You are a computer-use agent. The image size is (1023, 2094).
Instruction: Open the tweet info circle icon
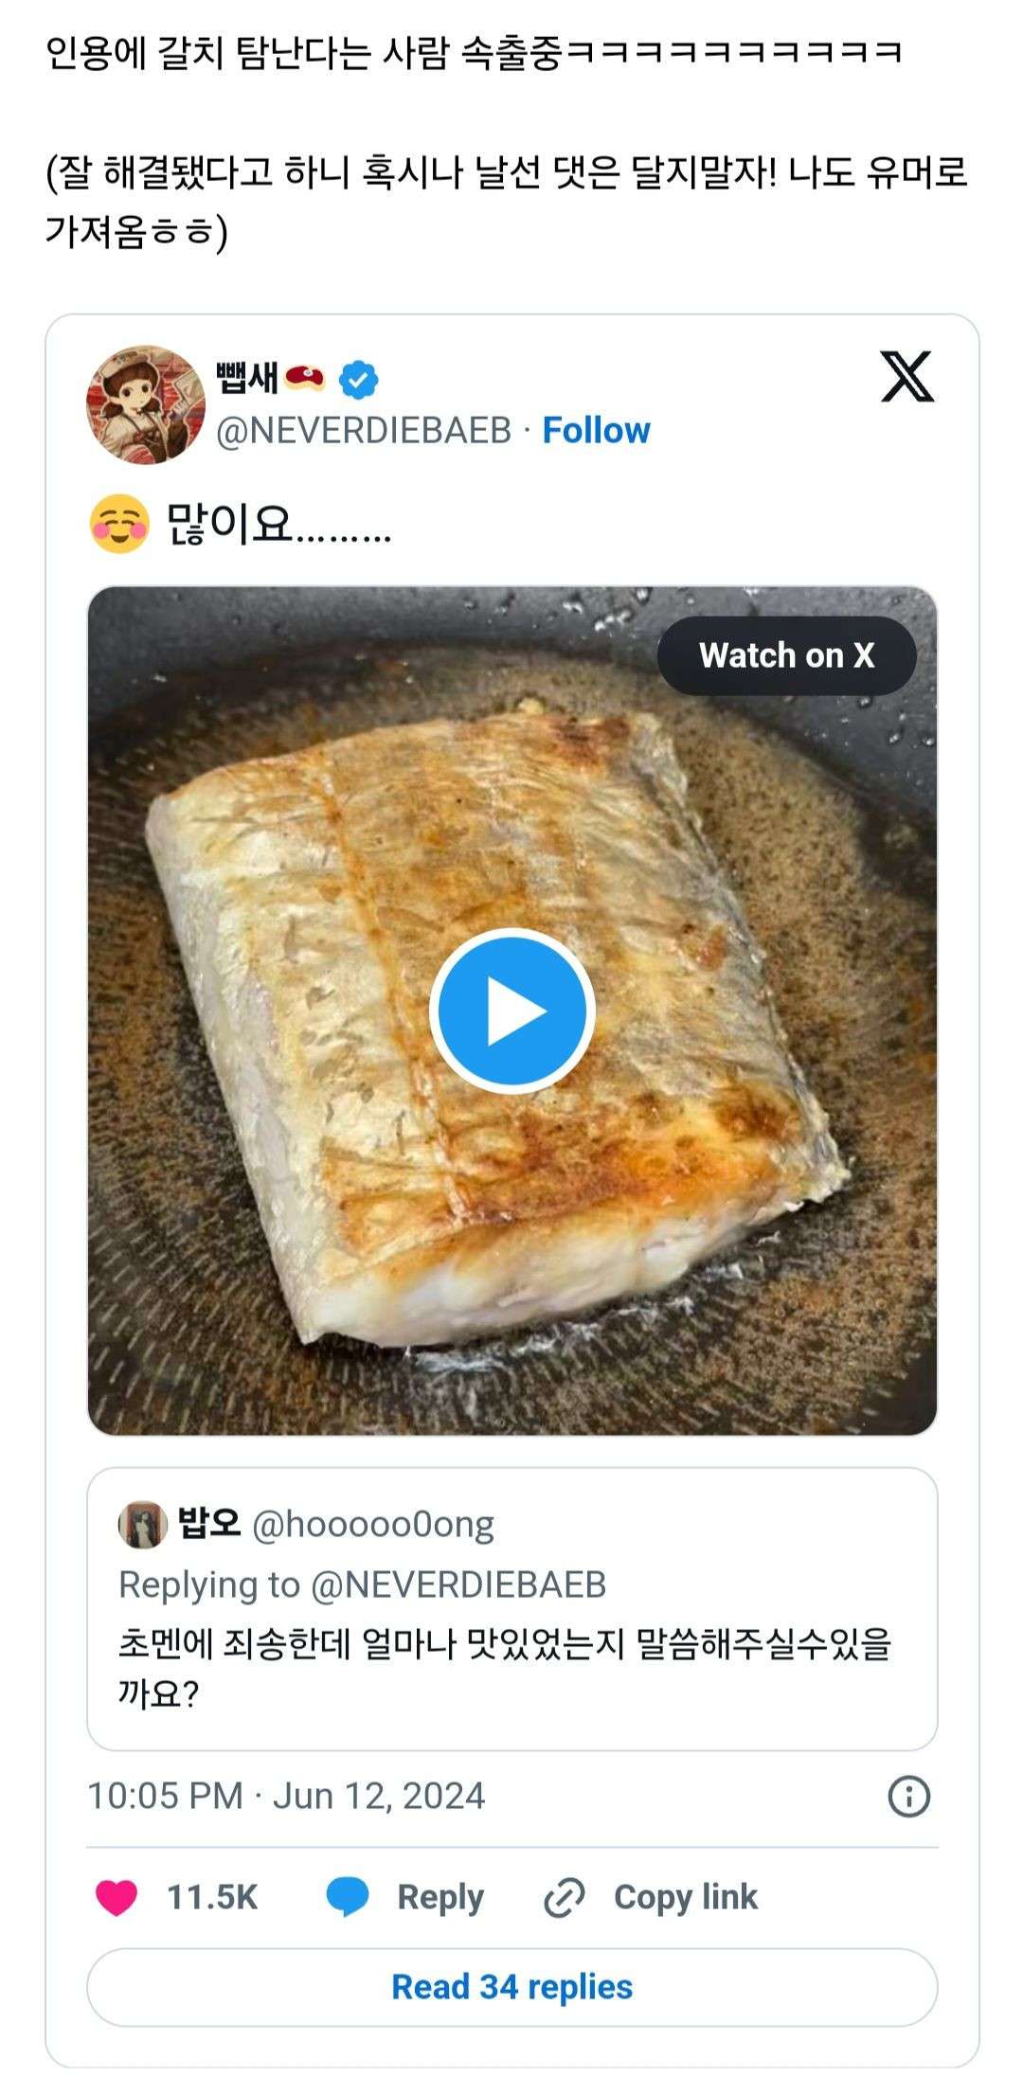908,1796
